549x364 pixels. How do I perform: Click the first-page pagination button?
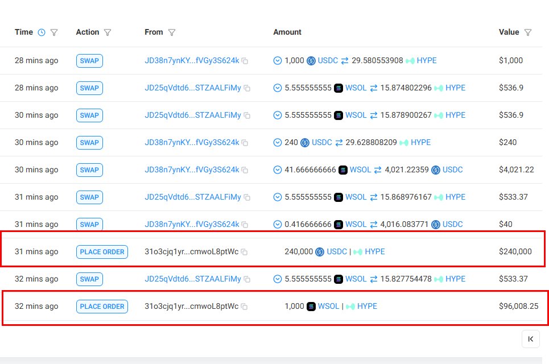[x=531, y=338]
